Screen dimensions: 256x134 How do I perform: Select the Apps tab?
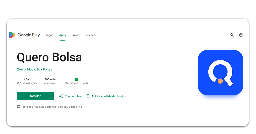click(x=62, y=35)
